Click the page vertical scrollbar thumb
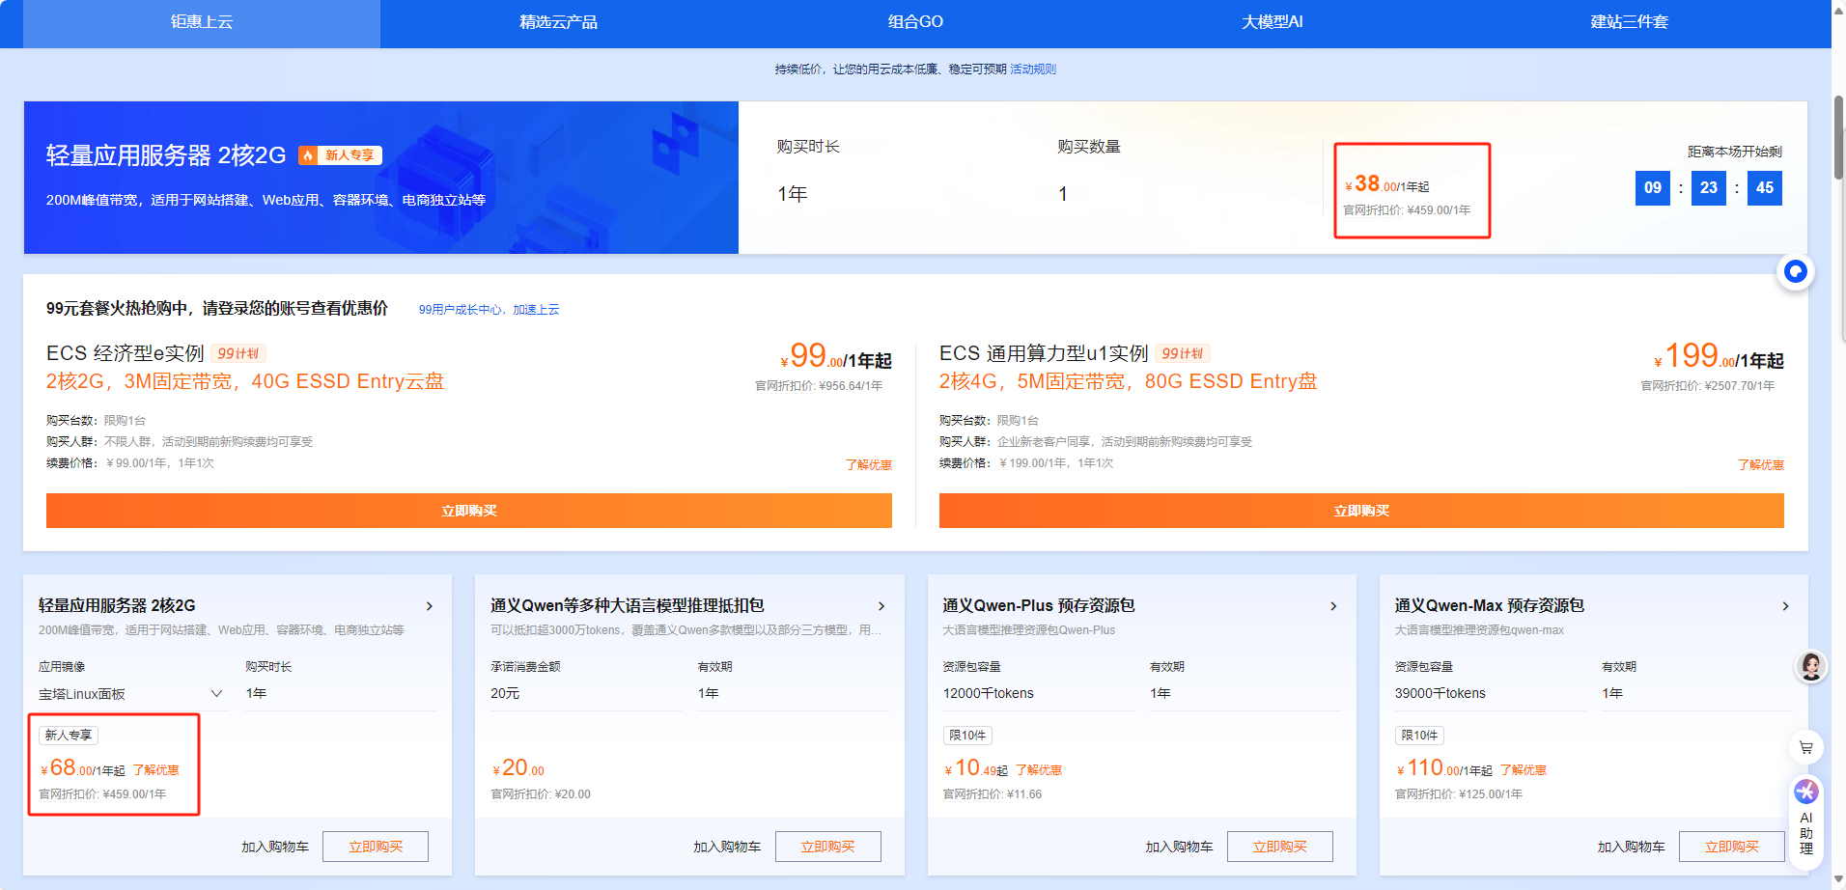This screenshot has width=1846, height=890. pos(1838,137)
